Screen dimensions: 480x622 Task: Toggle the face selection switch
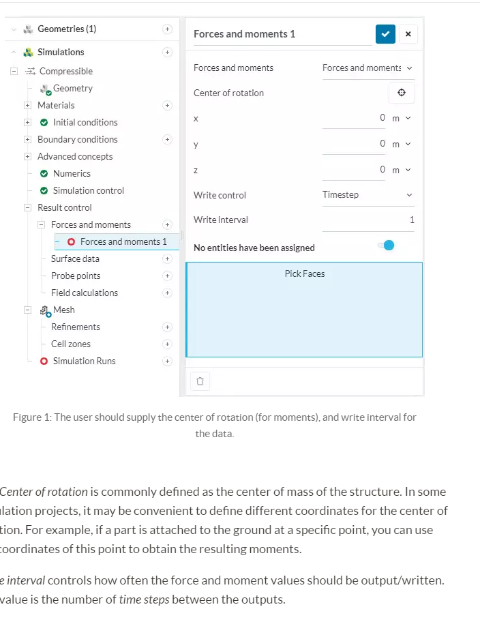click(x=386, y=246)
